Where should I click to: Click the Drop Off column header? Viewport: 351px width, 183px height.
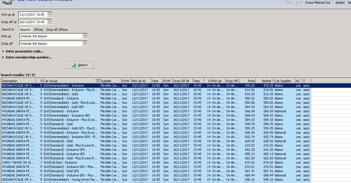pyautogui.click(x=233, y=81)
